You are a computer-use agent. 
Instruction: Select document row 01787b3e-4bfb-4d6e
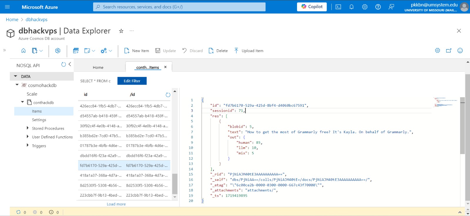[124, 145]
